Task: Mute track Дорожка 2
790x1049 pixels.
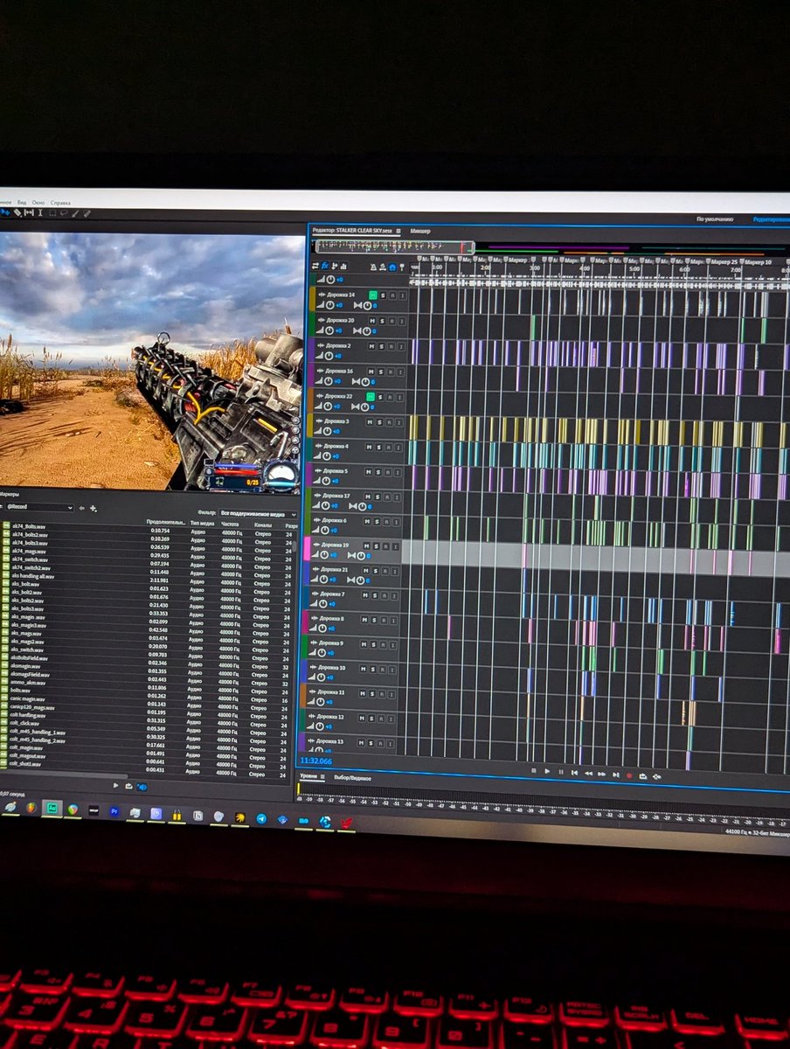Action: [371, 346]
